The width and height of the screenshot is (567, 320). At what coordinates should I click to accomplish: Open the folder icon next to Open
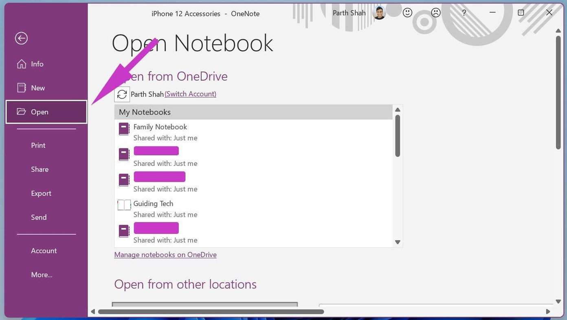(x=21, y=111)
